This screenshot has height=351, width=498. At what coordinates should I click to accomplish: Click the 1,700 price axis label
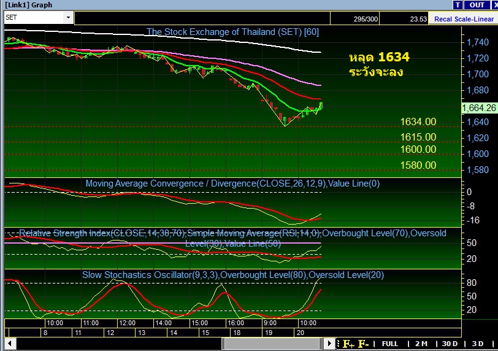(x=477, y=74)
